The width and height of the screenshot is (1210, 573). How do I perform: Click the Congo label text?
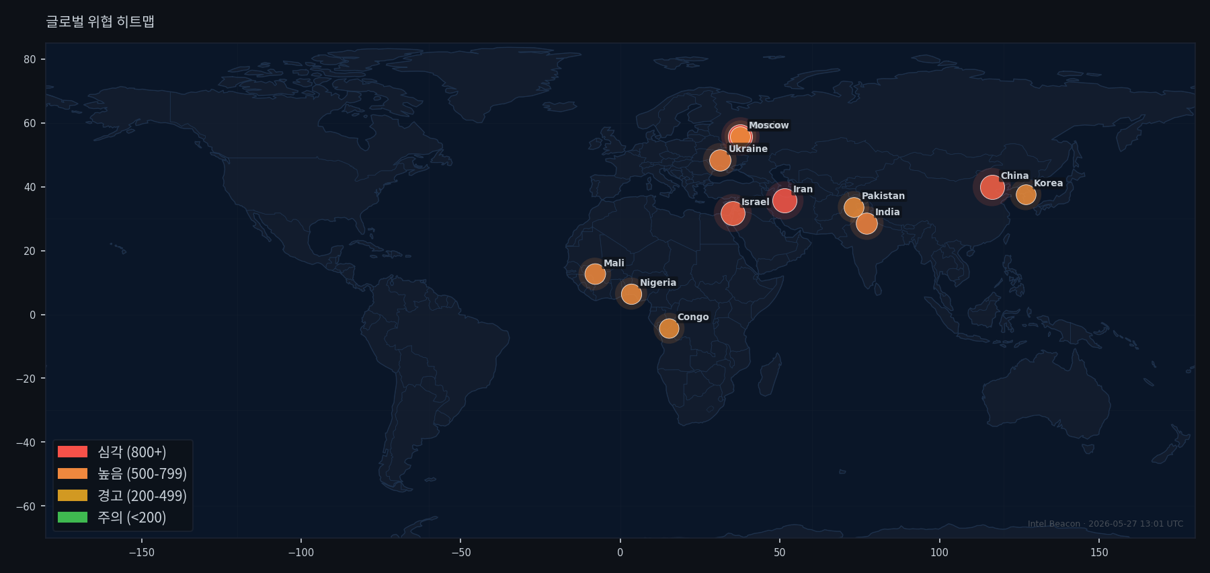point(693,317)
